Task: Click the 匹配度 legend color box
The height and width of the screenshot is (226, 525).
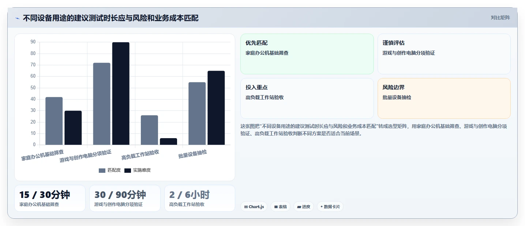Action: (x=102, y=170)
